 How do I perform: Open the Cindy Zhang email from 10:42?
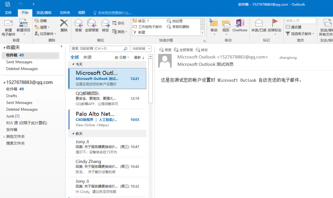point(107,167)
